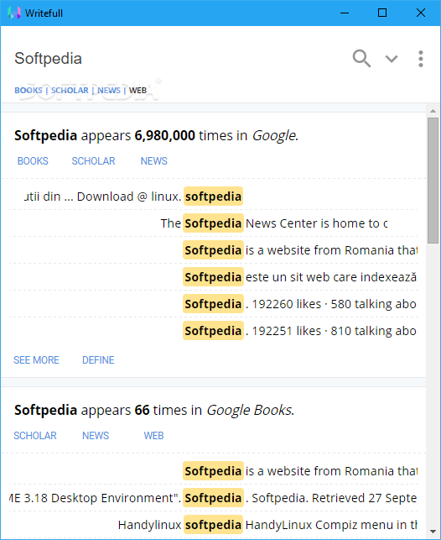Click SEE MORE for Google results
The height and width of the screenshot is (540, 441).
[x=36, y=360]
